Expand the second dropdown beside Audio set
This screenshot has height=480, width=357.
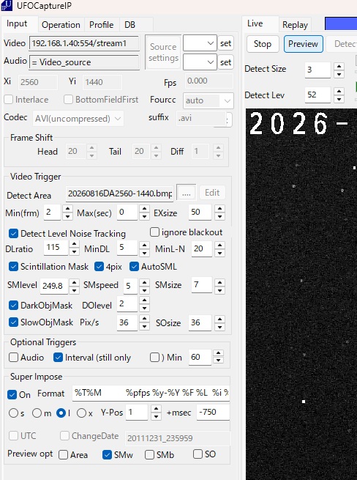[200, 62]
